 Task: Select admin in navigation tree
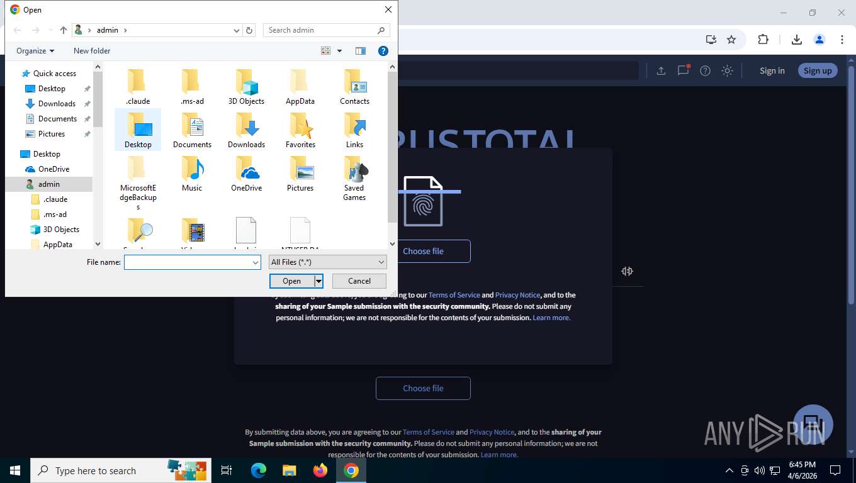48,184
